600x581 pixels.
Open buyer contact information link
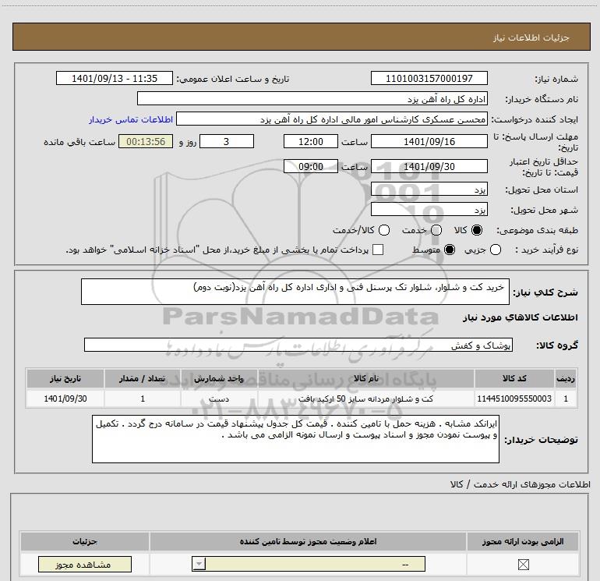pyautogui.click(x=131, y=120)
